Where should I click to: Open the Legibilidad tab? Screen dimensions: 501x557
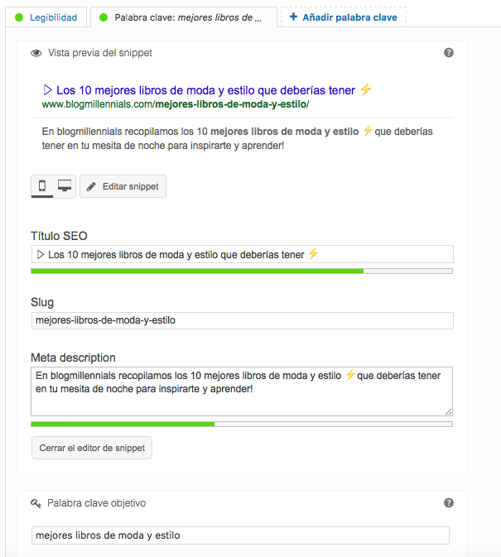point(53,17)
